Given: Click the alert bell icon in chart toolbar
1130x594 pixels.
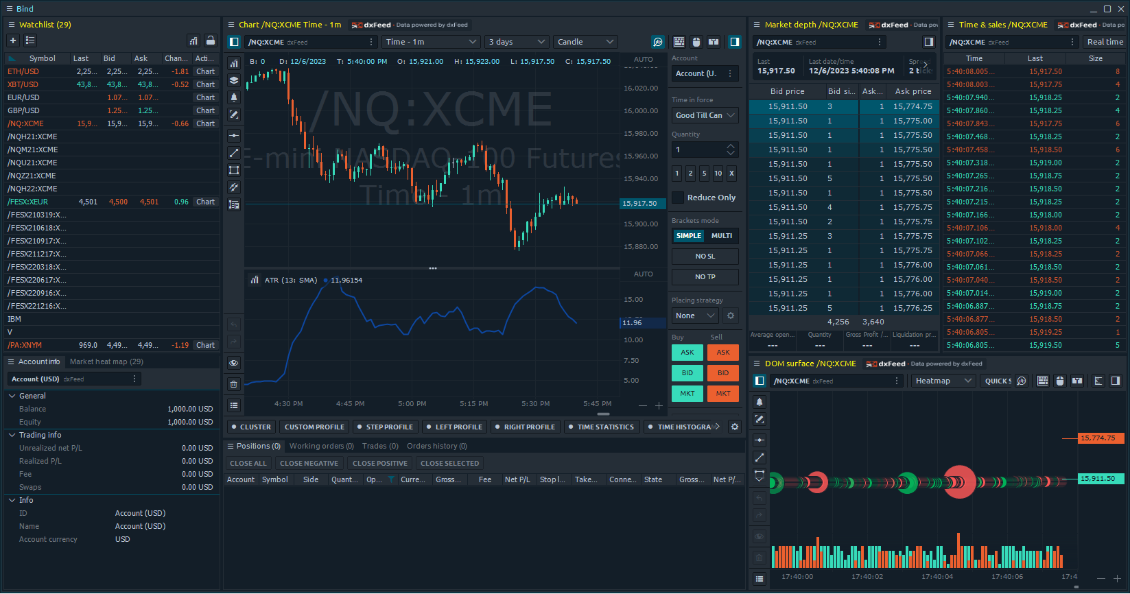Looking at the screenshot, I should 234,97.
